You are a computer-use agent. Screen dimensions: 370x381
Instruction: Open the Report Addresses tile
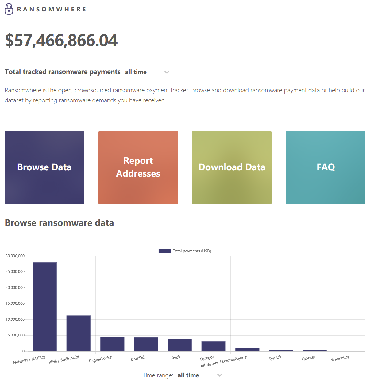click(x=138, y=167)
